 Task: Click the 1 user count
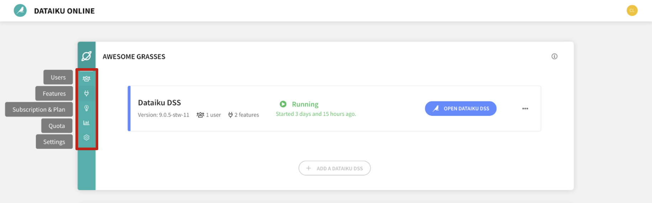pos(209,115)
